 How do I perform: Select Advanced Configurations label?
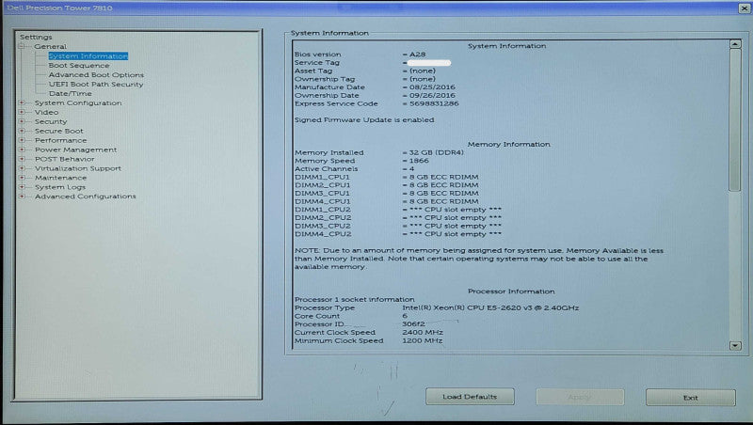pyautogui.click(x=85, y=197)
